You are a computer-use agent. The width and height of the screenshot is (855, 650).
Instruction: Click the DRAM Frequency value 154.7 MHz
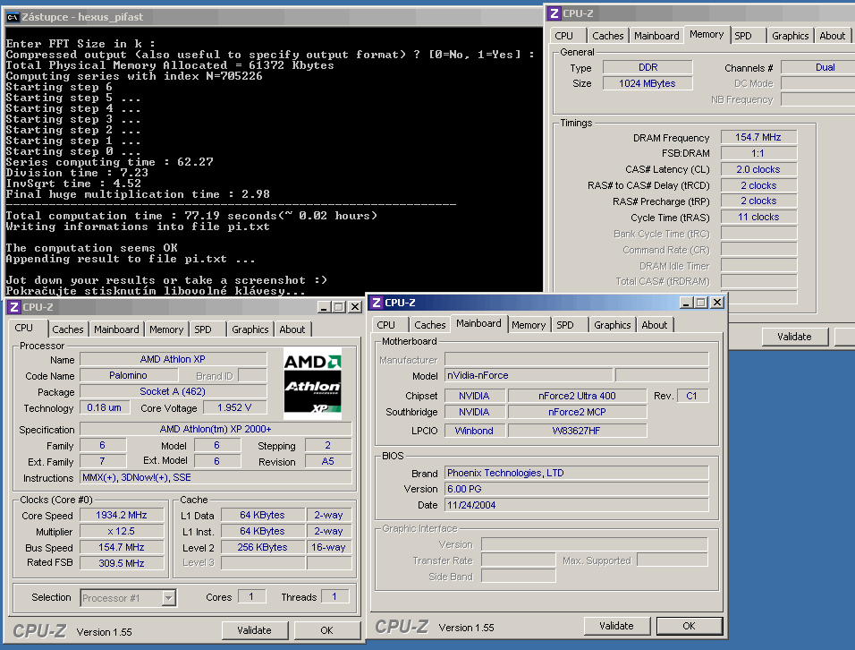pos(758,137)
